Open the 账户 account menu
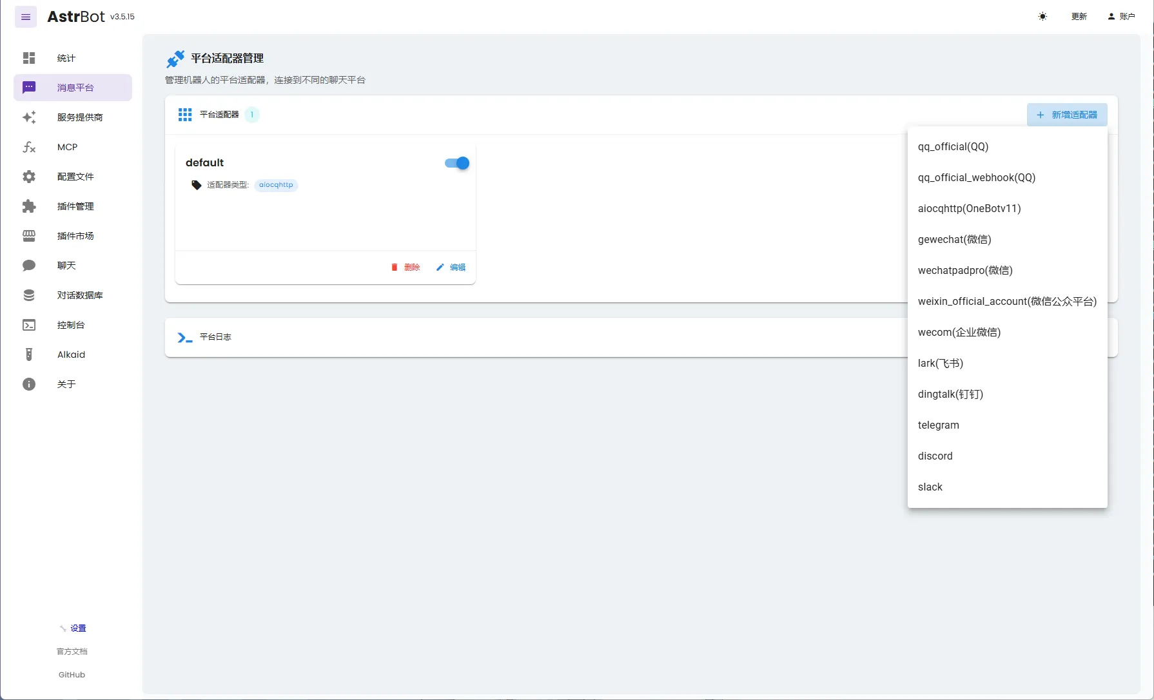The height and width of the screenshot is (700, 1154). pyautogui.click(x=1122, y=17)
